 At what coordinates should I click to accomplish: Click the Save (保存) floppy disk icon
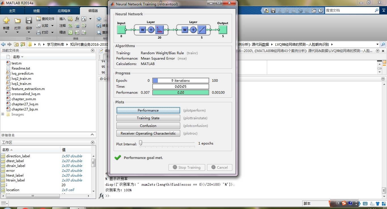click(x=29, y=20)
